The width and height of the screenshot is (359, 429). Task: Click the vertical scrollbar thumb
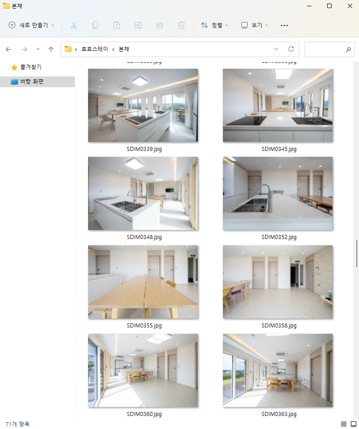click(357, 254)
